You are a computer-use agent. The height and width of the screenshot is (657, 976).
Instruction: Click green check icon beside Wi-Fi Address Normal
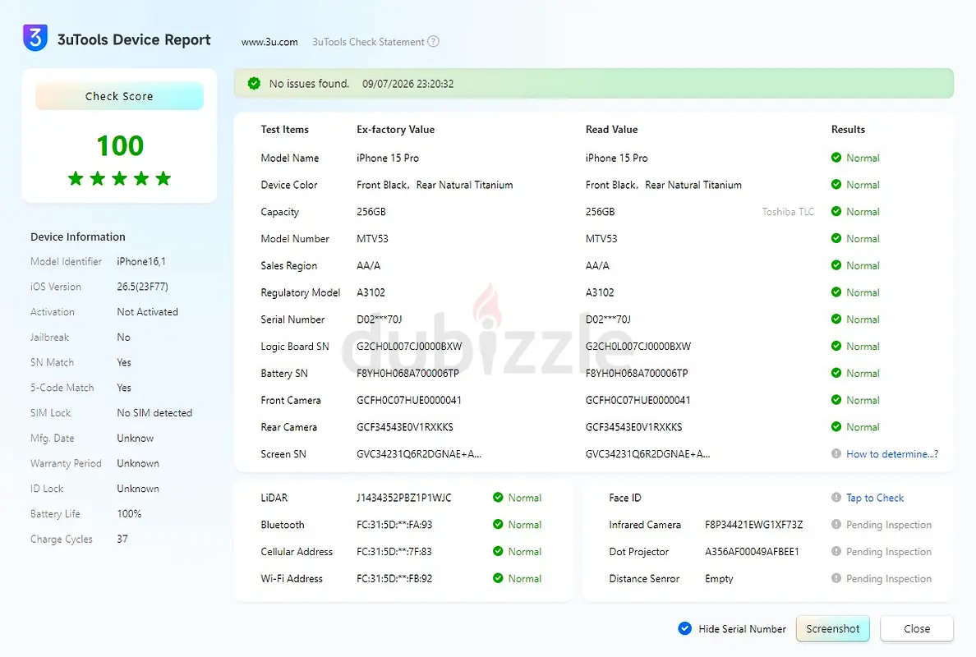[x=498, y=578]
